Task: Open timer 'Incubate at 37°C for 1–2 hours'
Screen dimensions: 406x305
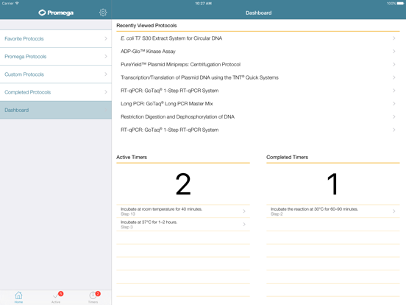Action: click(x=183, y=225)
